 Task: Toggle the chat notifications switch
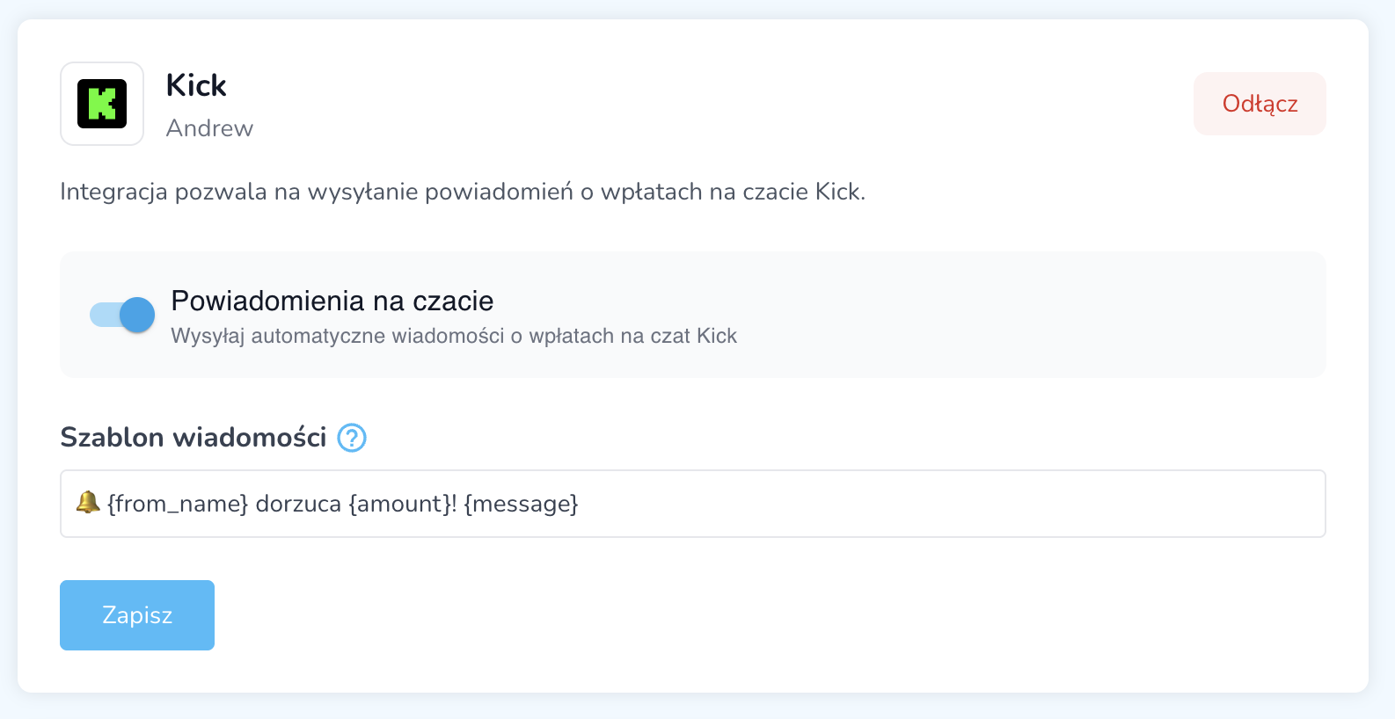[x=122, y=315]
